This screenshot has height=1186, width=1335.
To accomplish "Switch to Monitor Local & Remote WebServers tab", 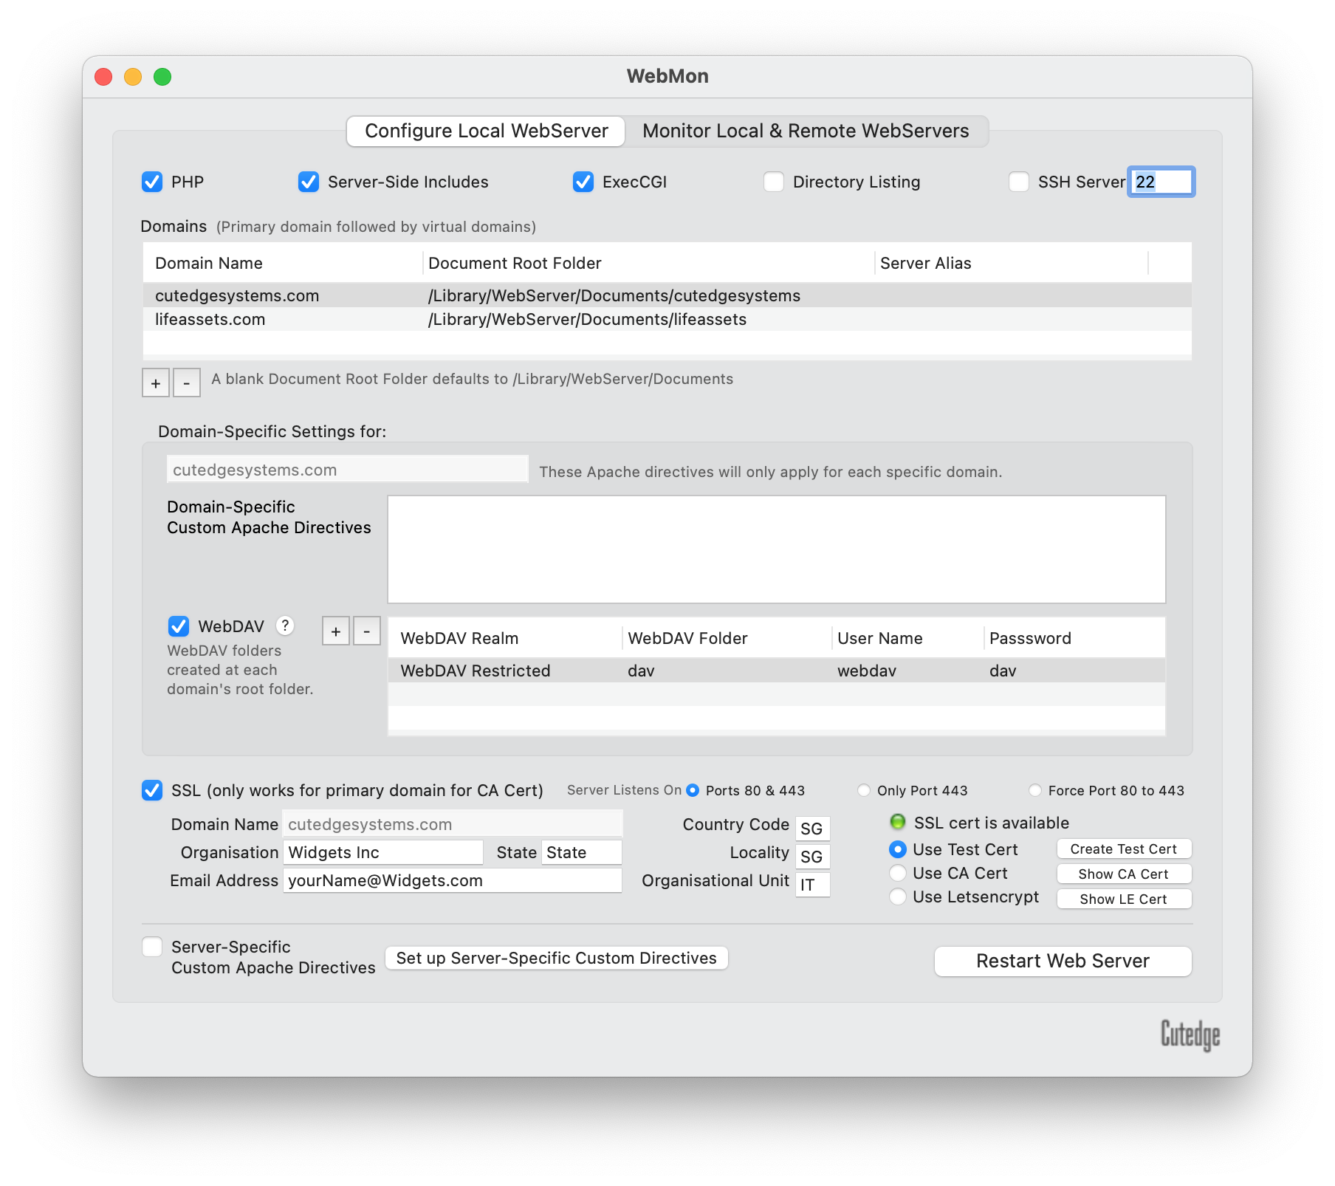I will (x=806, y=131).
